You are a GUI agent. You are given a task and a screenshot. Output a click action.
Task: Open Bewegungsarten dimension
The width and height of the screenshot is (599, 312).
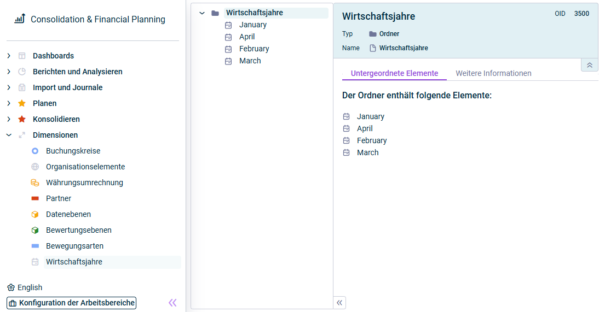click(74, 246)
